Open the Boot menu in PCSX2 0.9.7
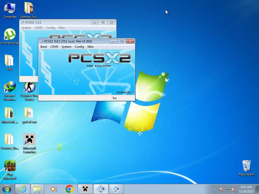Screen dimensions: 259x194 tap(44, 47)
